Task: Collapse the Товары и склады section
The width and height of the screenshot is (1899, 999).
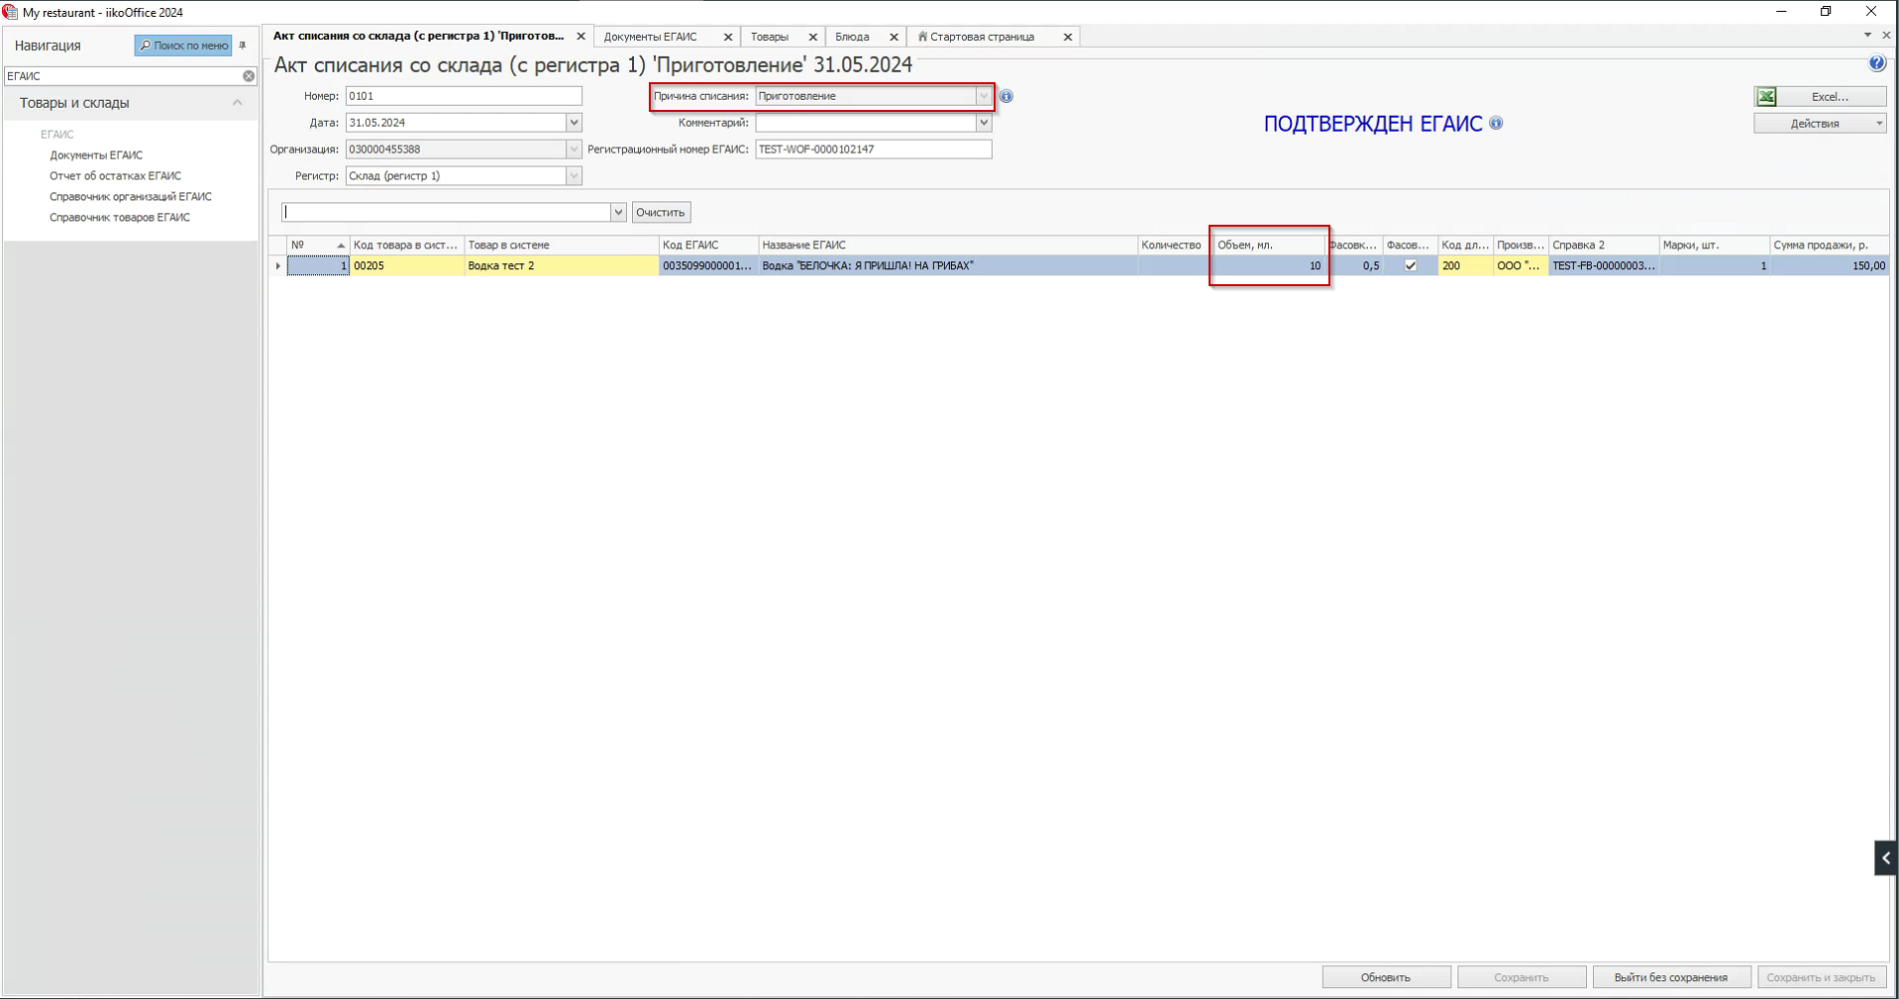Action: point(237,103)
